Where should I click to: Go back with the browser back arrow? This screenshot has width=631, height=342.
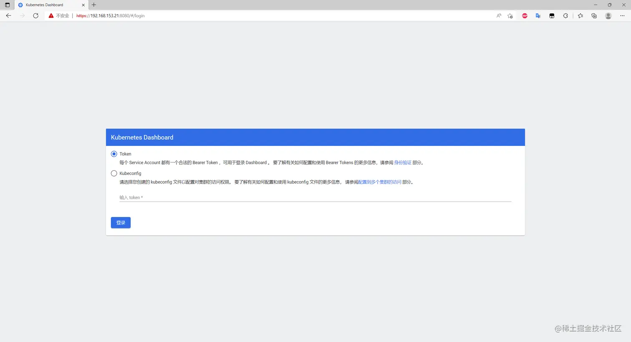tap(8, 16)
